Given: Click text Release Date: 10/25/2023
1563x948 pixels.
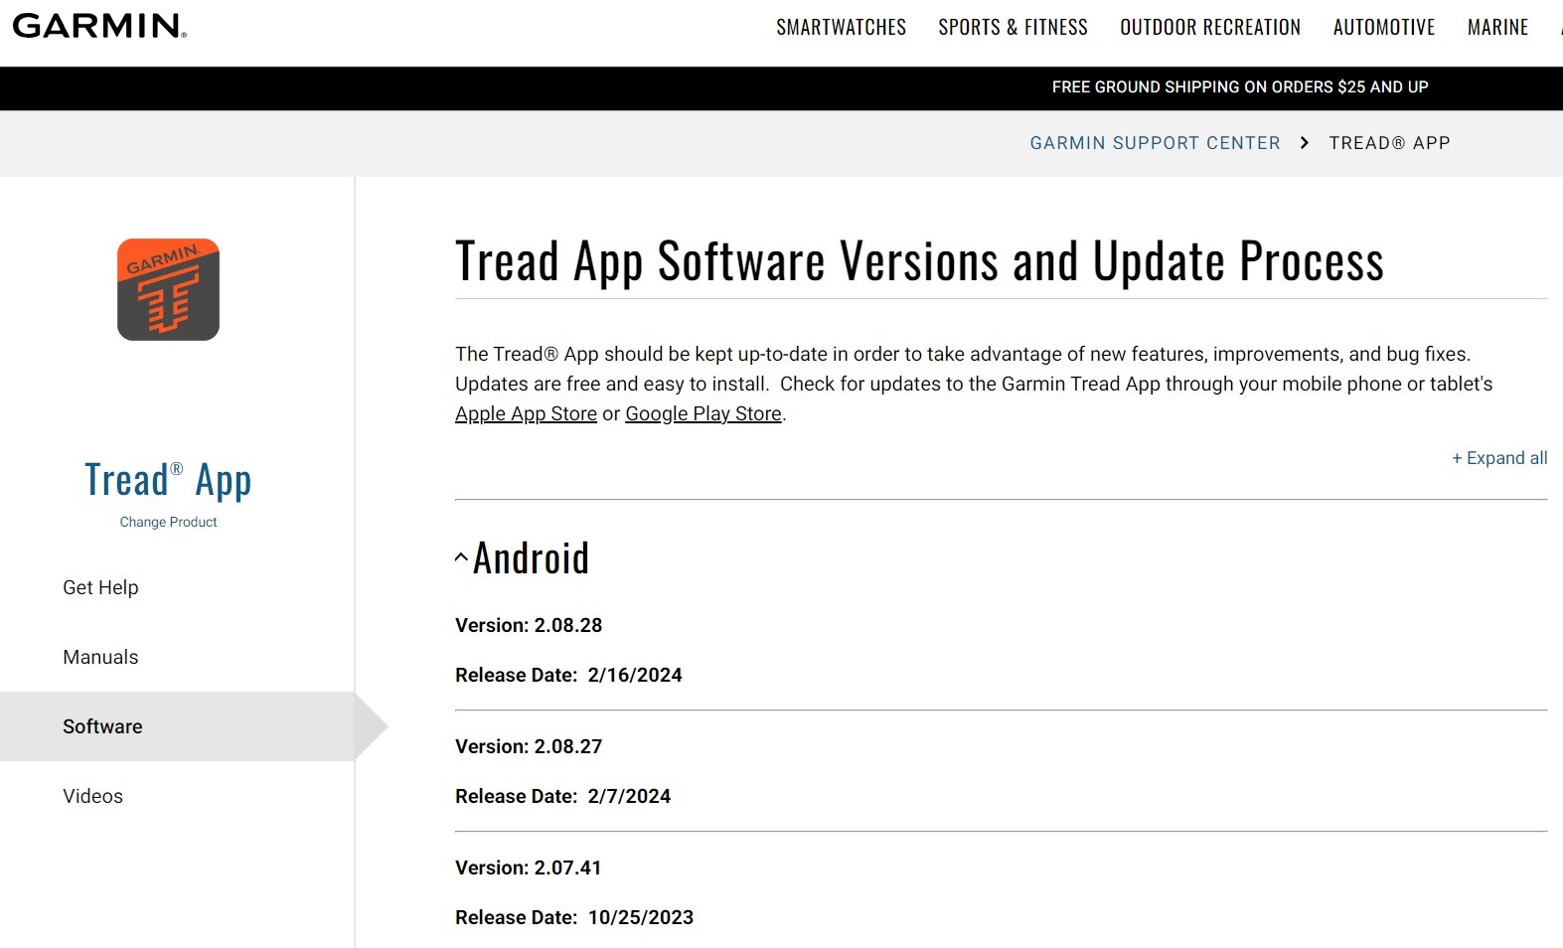Looking at the screenshot, I should point(574,917).
